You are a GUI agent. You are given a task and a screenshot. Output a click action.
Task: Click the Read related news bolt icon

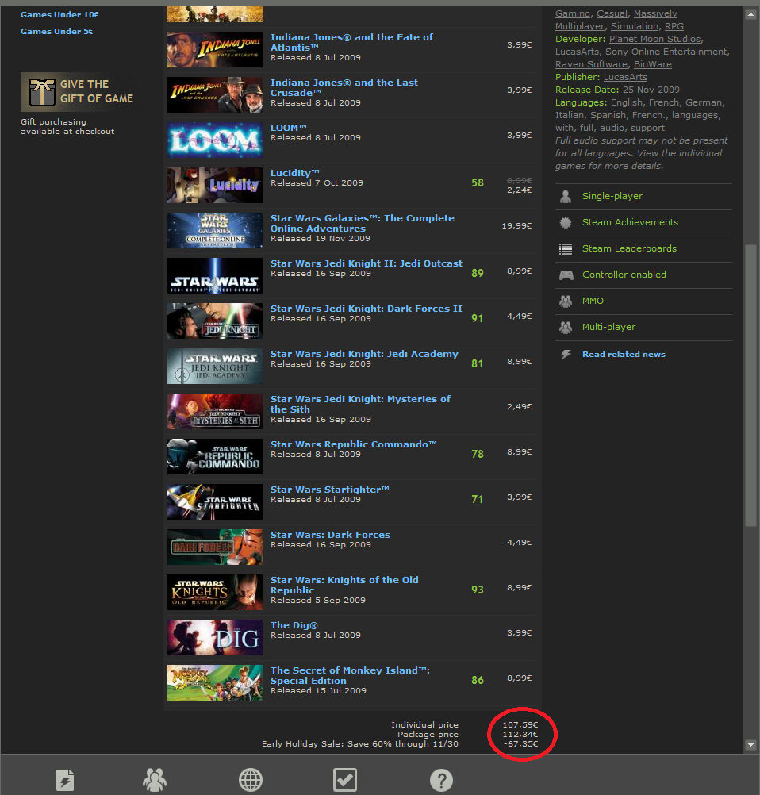click(566, 355)
